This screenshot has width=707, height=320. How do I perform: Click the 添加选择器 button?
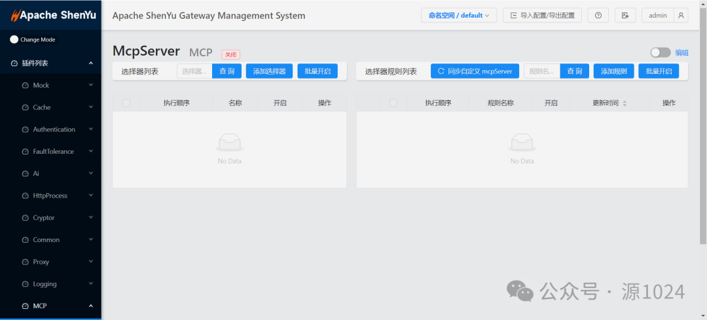[x=269, y=71]
